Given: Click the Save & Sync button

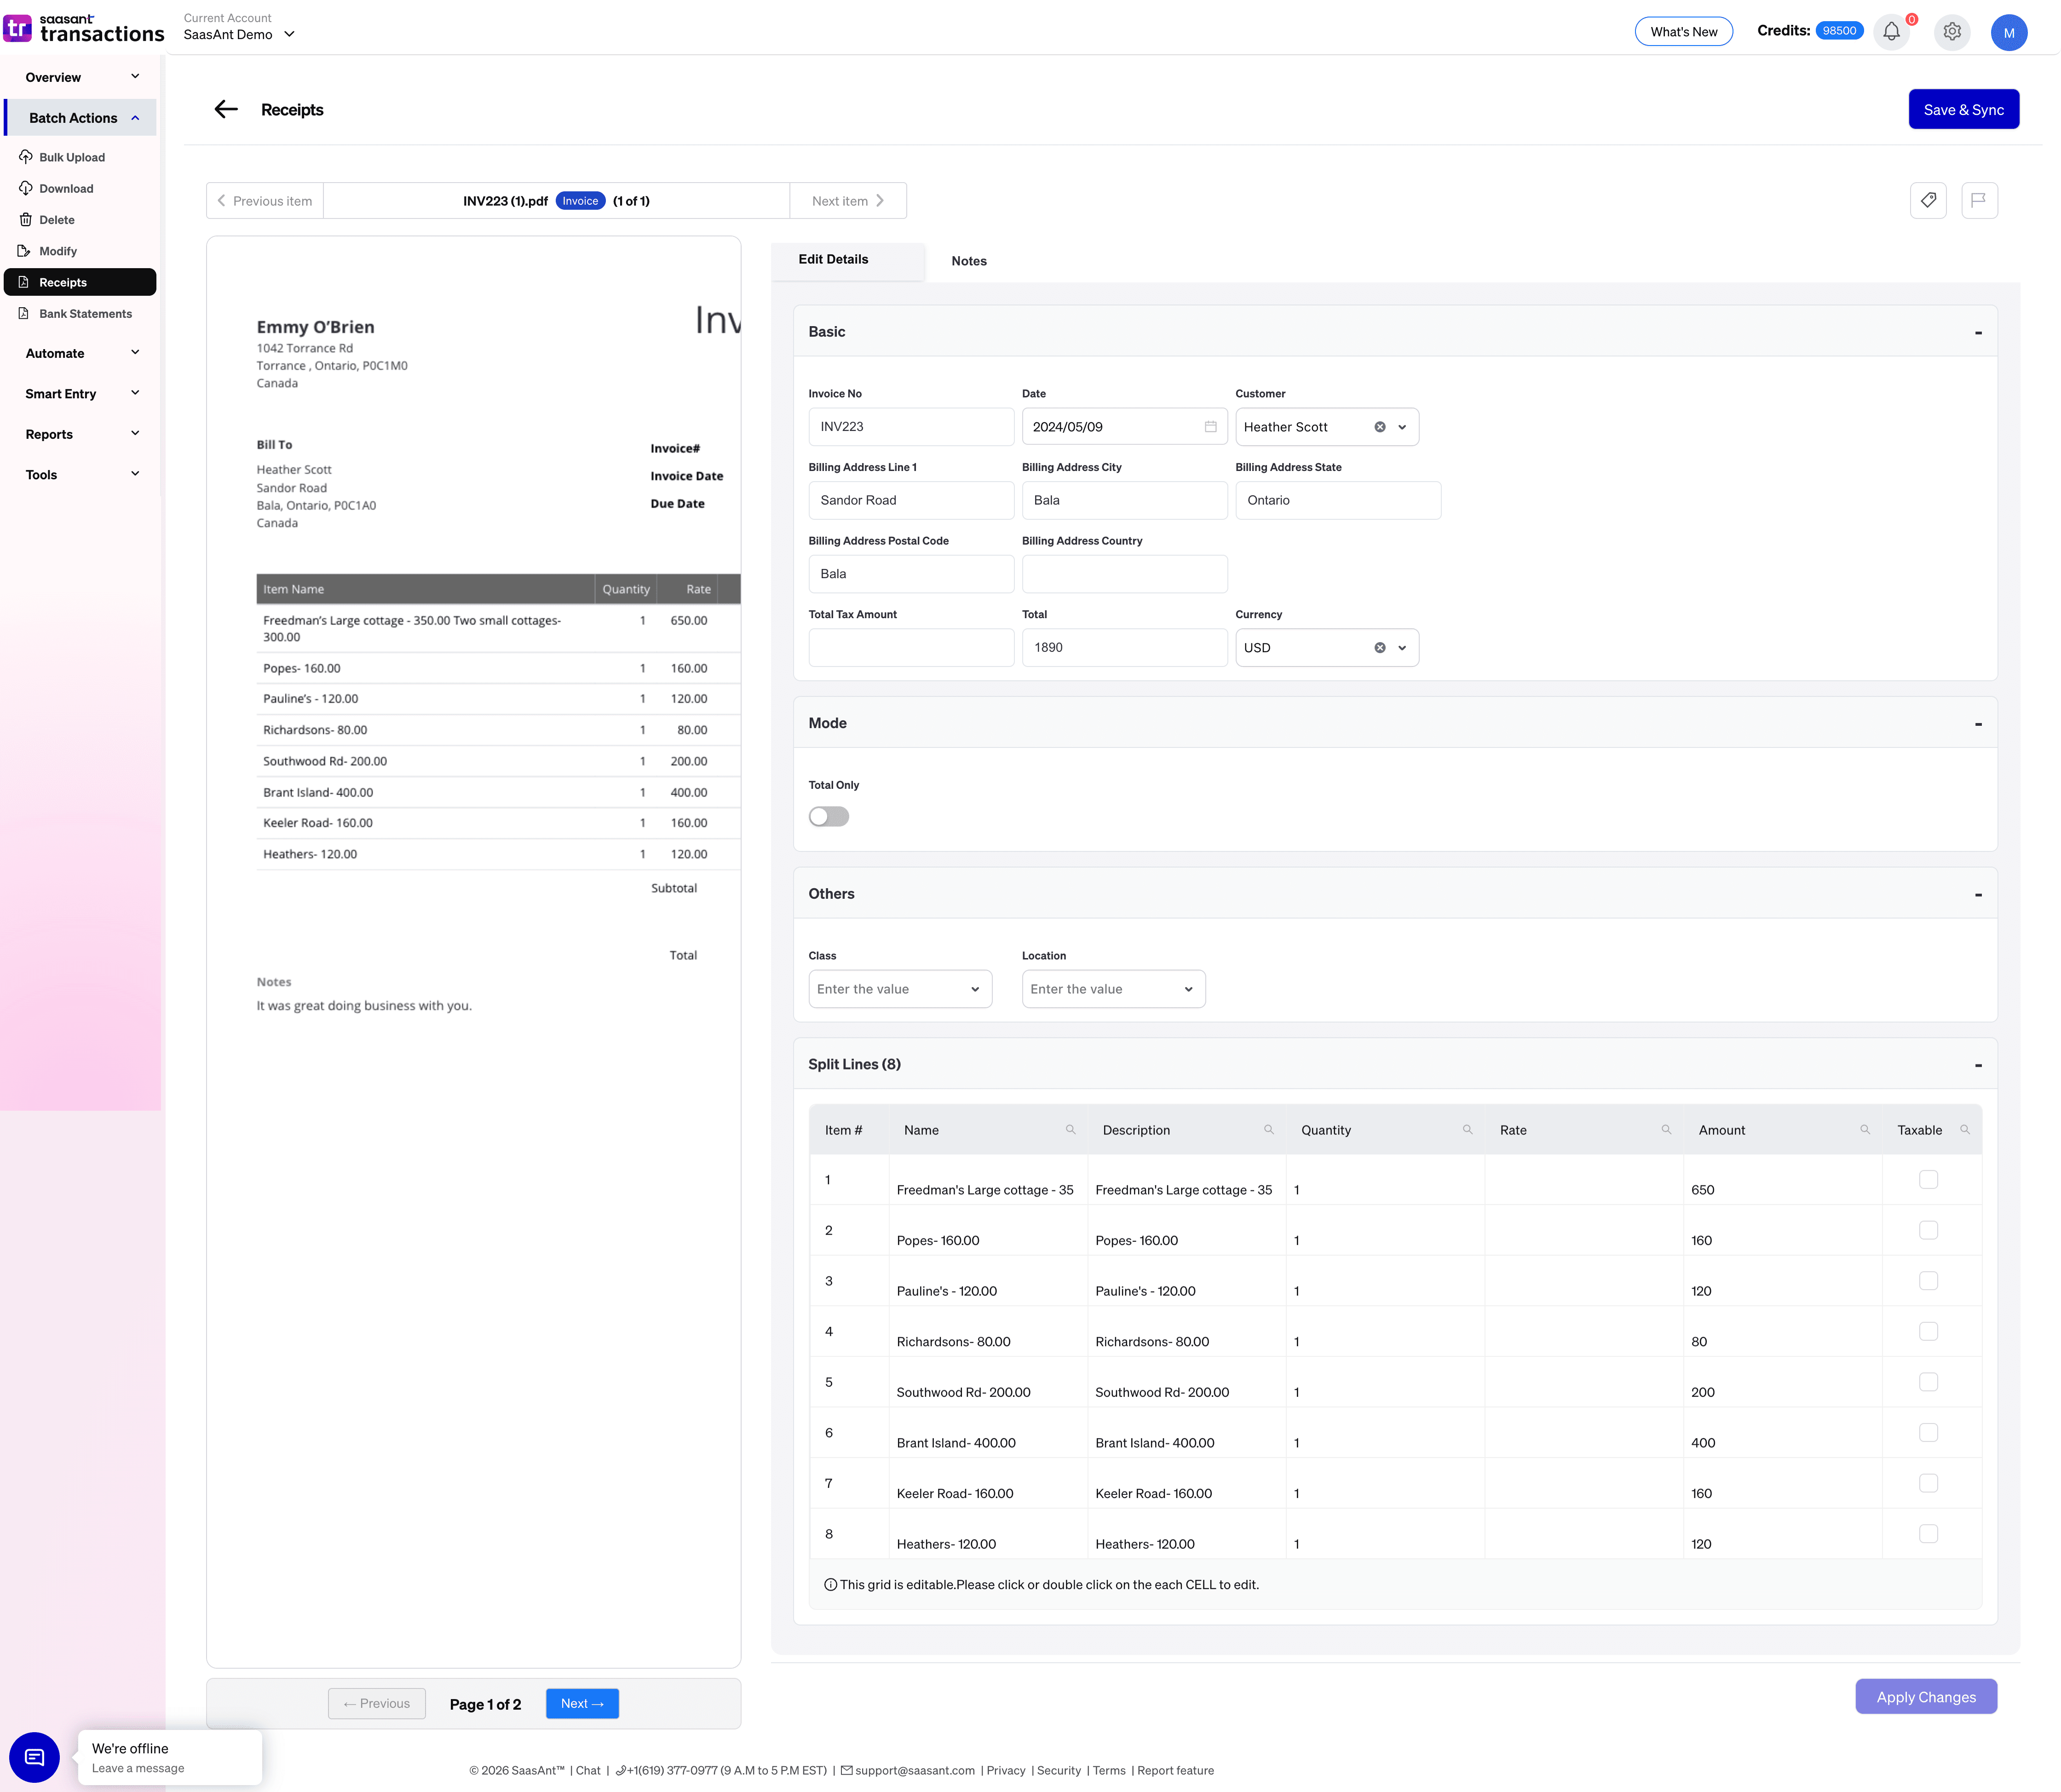Looking at the screenshot, I should pyautogui.click(x=1963, y=109).
